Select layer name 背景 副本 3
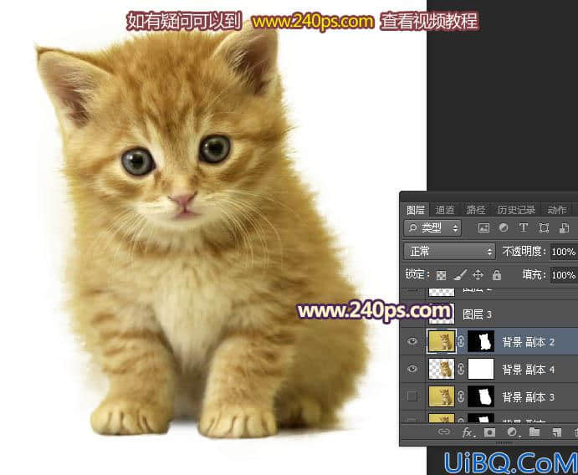The height and width of the screenshot is (475, 578). [529, 397]
